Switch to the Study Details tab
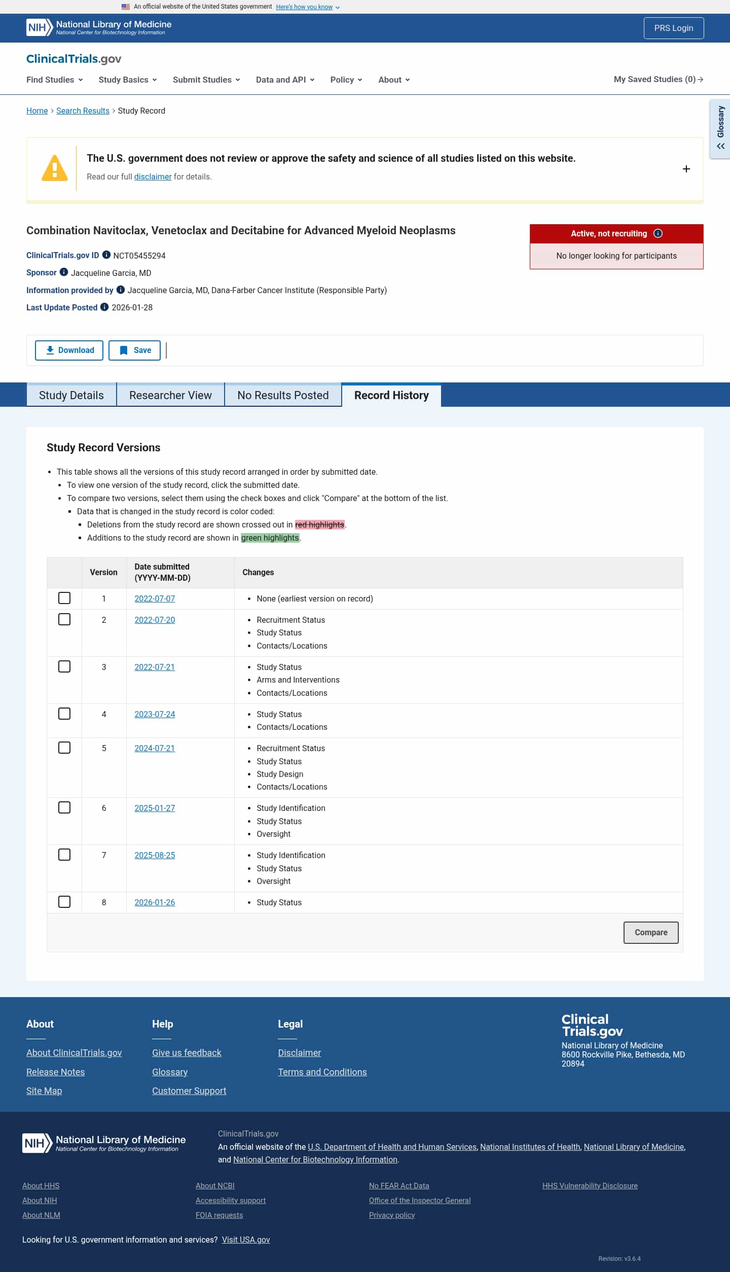The image size is (730, 1272). point(71,395)
